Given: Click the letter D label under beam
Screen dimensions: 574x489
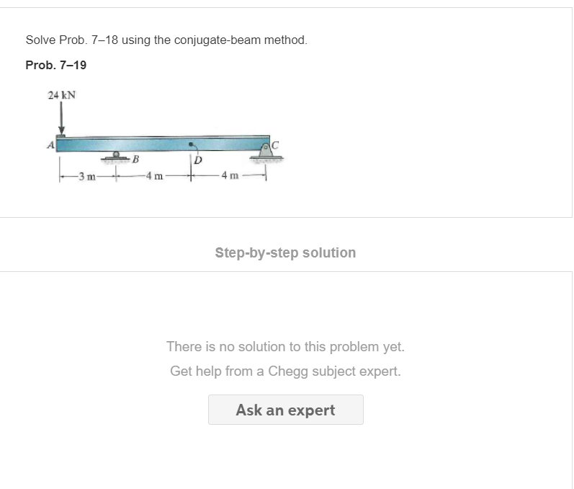Looking at the screenshot, I should click(198, 160).
